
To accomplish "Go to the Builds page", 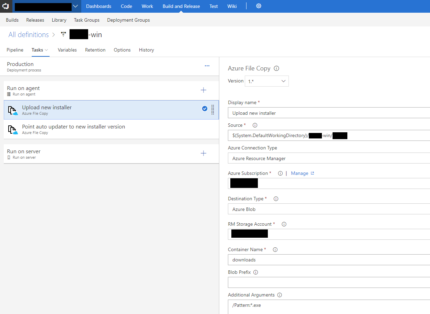I will click(12, 20).
